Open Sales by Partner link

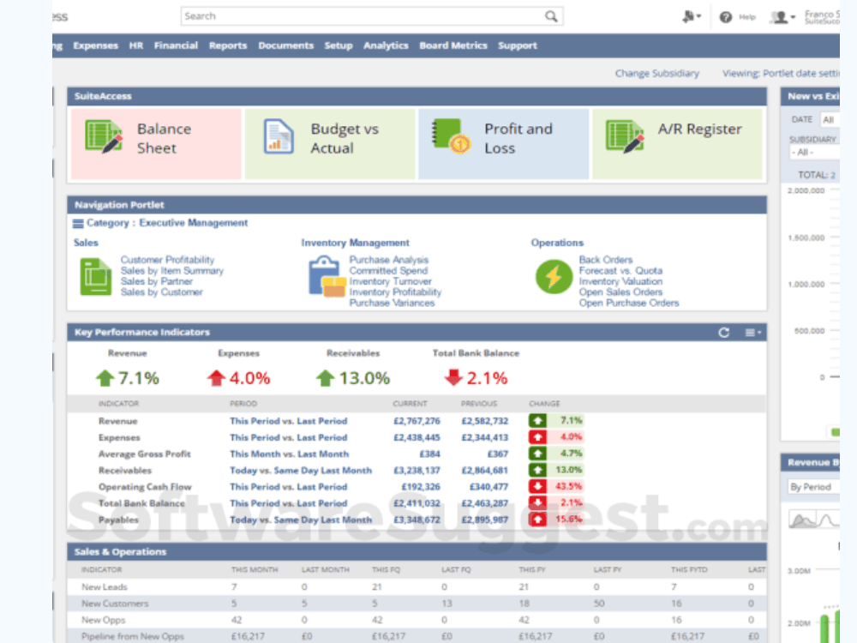point(156,281)
